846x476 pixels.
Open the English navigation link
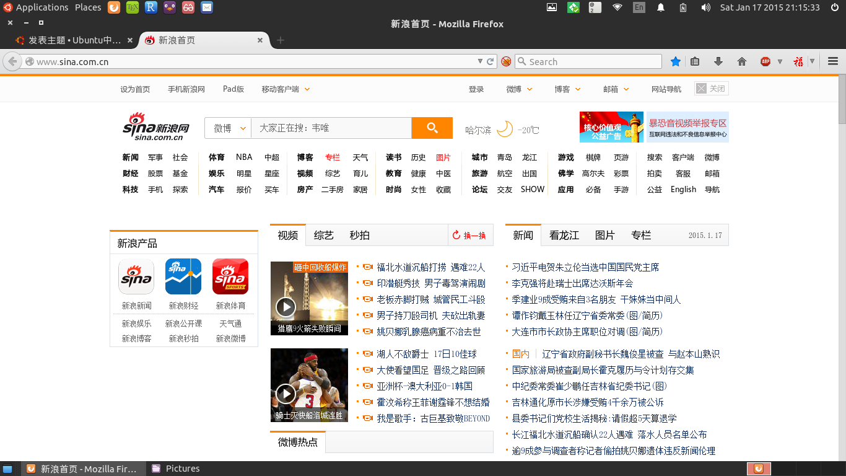coord(683,190)
